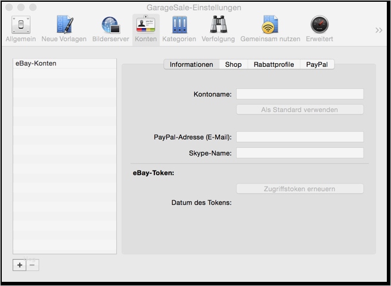
Task: Switch to the Informationen tab
Action: 191,64
